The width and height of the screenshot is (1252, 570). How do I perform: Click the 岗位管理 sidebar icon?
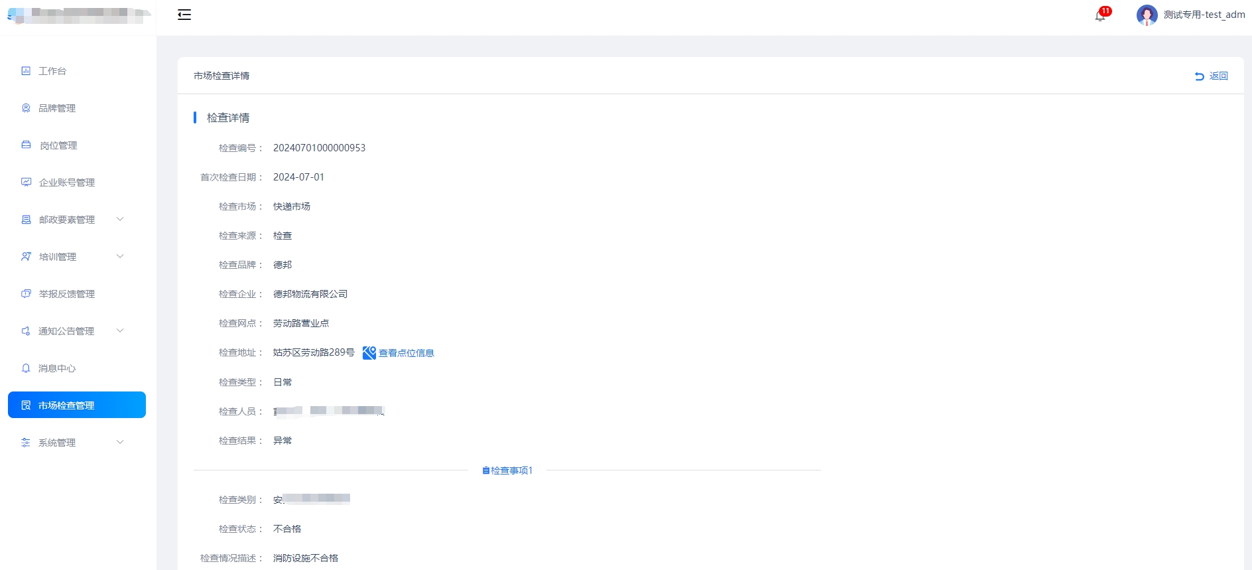[26, 145]
